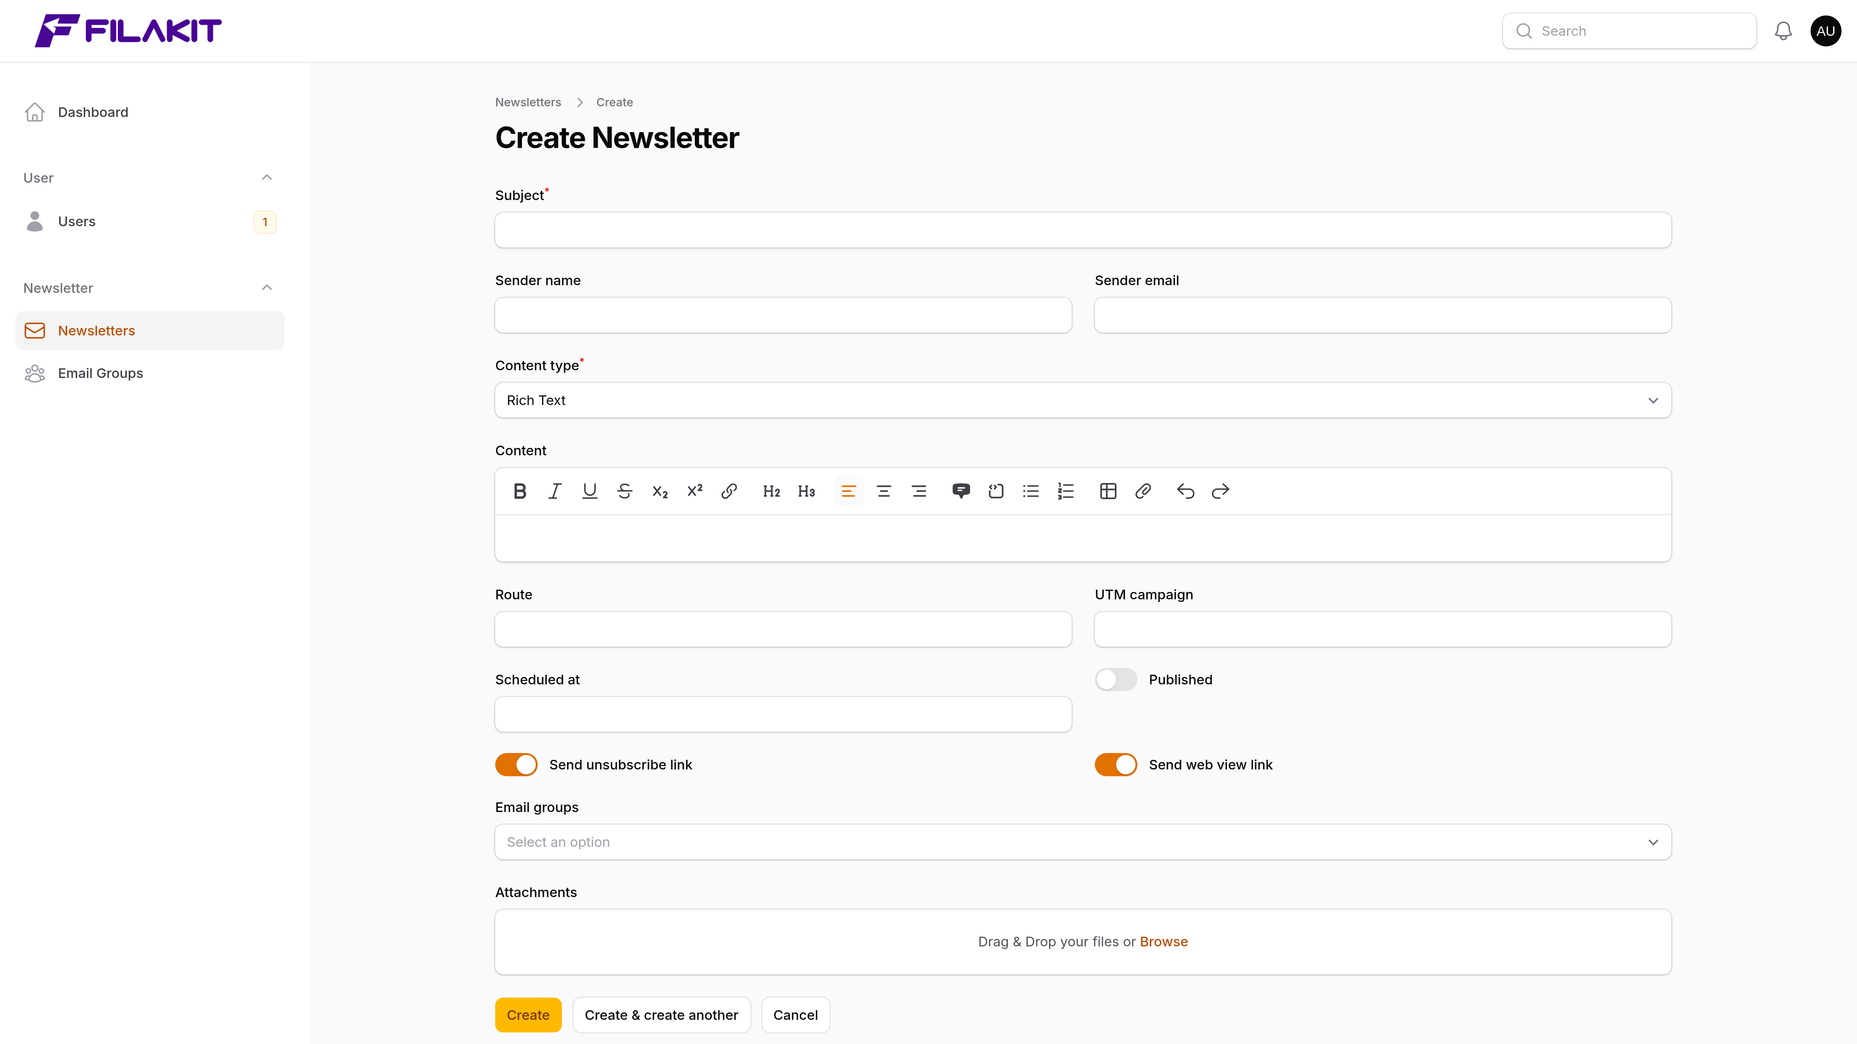Toggle bold formatting in the Content editor

pyautogui.click(x=520, y=491)
